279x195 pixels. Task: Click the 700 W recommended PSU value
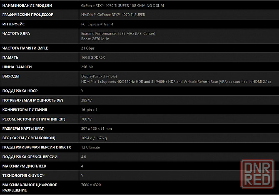86,119
